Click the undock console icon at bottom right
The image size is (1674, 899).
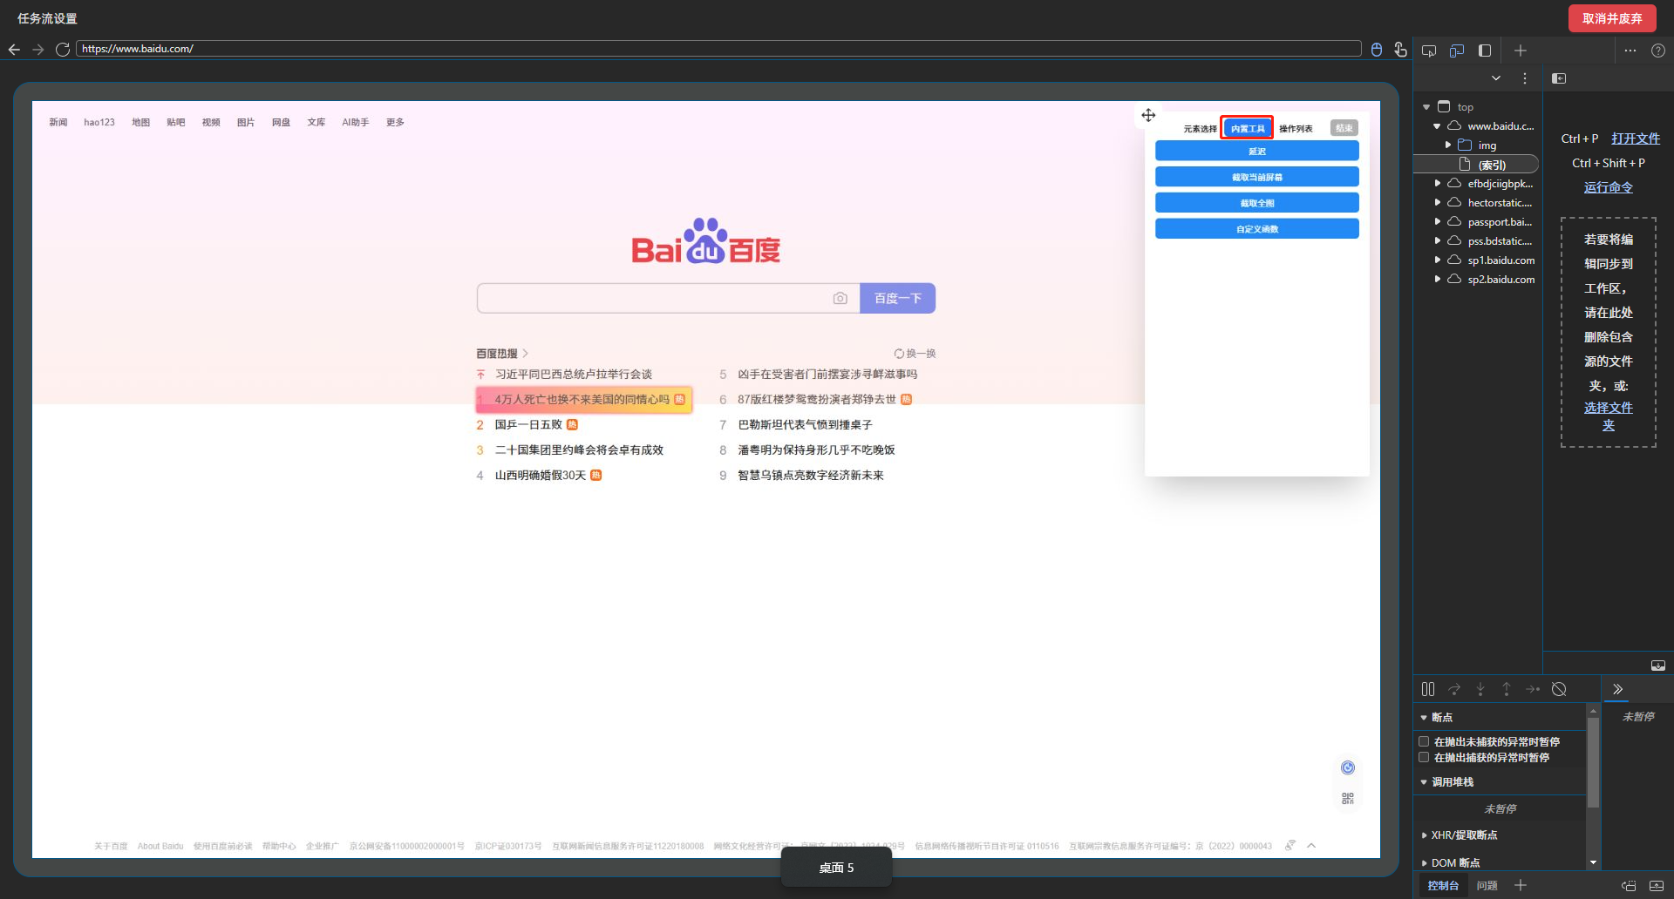(x=1629, y=886)
